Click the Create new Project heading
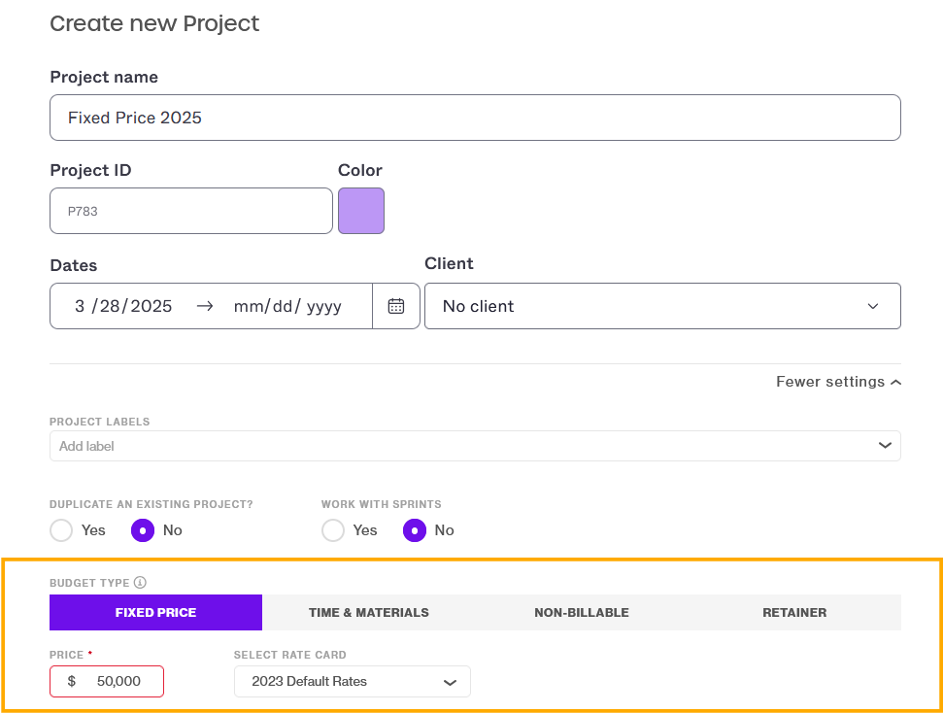The width and height of the screenshot is (943, 713). pyautogui.click(x=154, y=23)
